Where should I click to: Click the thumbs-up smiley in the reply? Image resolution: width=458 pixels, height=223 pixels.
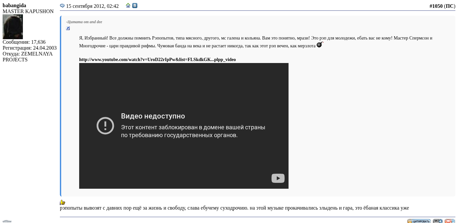[62, 202]
